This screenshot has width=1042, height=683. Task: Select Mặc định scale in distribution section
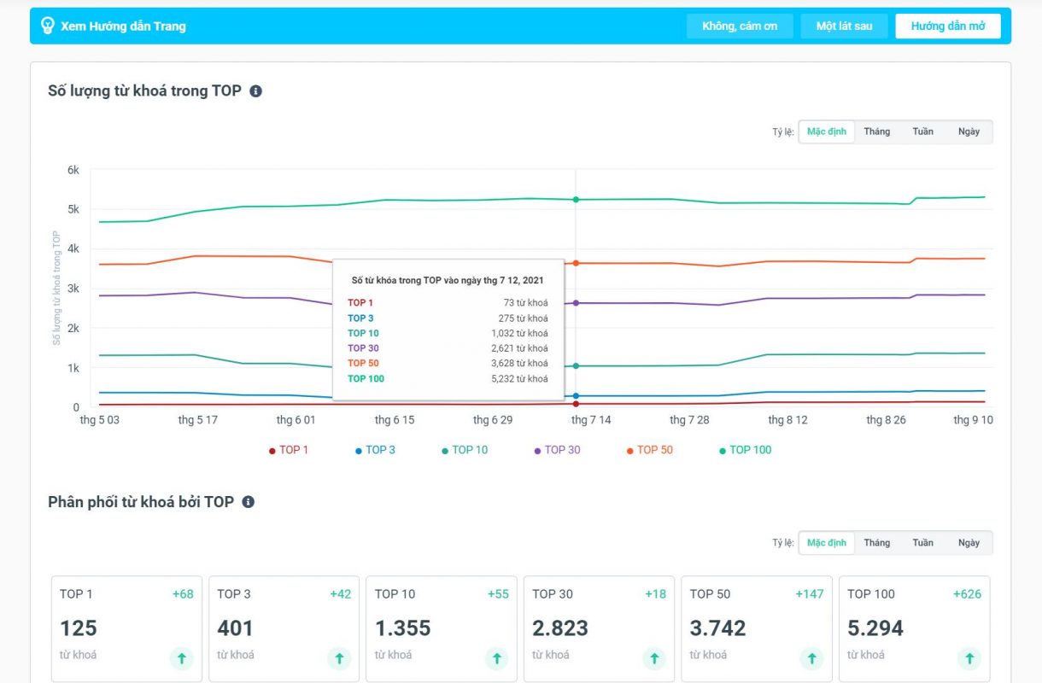pos(827,543)
